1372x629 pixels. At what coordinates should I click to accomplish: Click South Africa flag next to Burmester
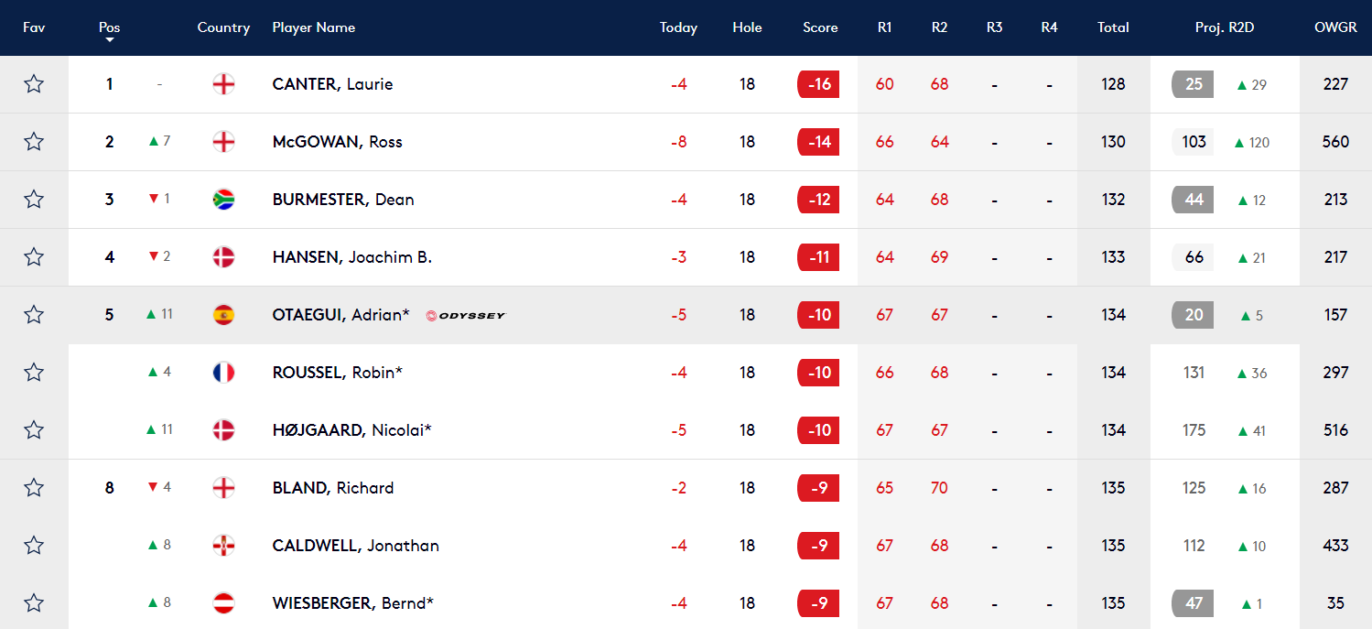pos(223,200)
